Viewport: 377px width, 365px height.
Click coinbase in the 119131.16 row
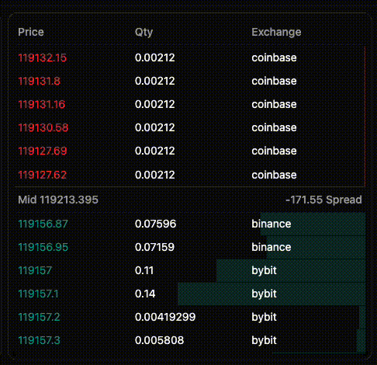coord(274,104)
